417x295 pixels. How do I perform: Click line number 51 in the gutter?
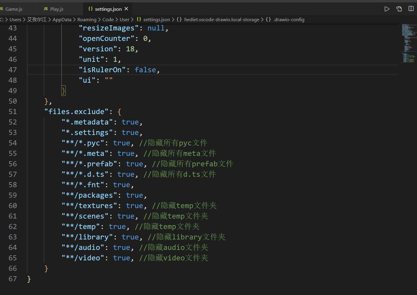coord(13,112)
